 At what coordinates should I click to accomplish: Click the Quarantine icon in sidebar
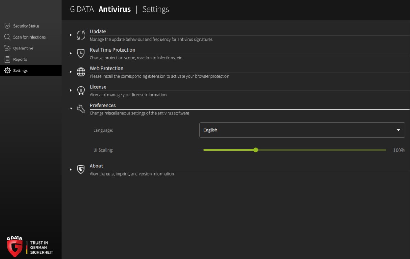pos(7,48)
